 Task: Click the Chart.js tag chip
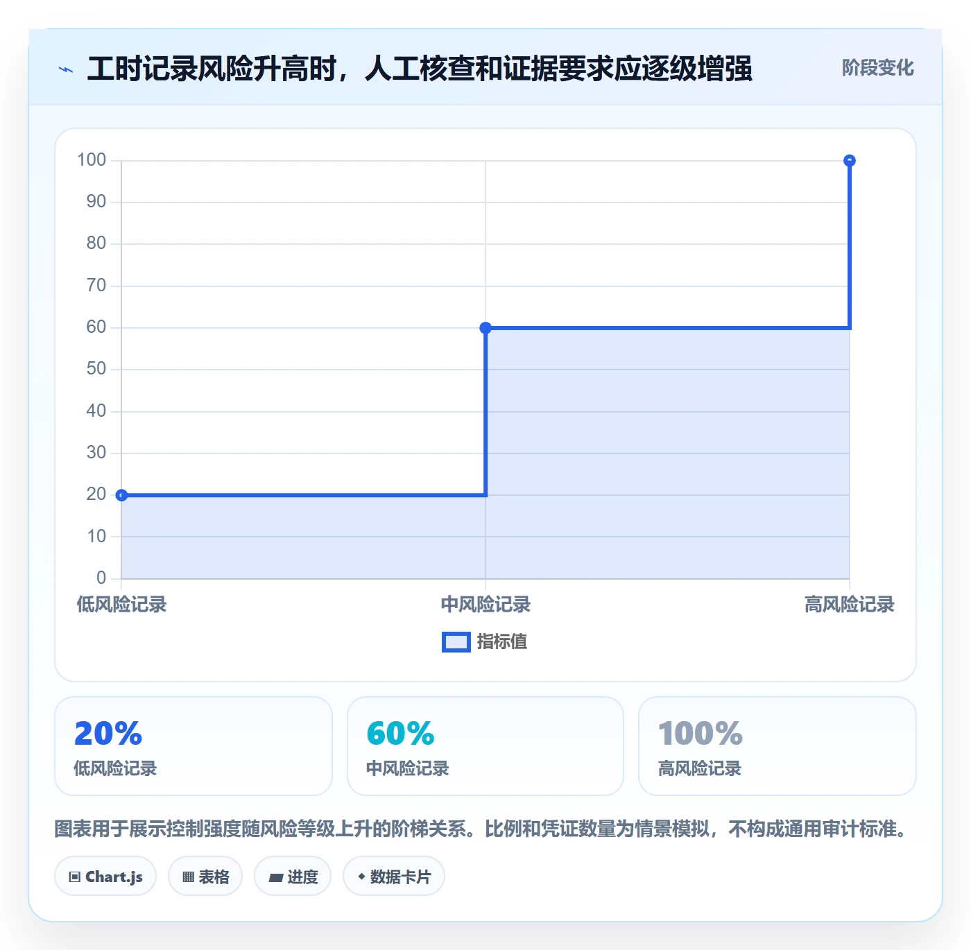tap(105, 876)
